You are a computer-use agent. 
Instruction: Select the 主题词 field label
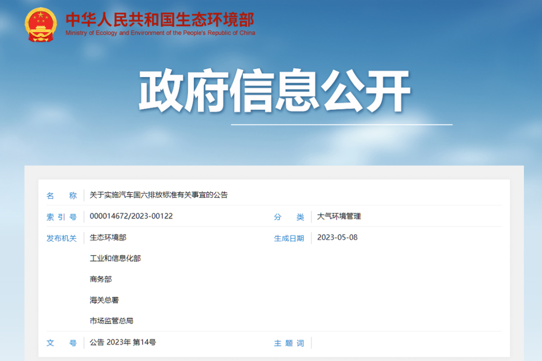point(289,343)
